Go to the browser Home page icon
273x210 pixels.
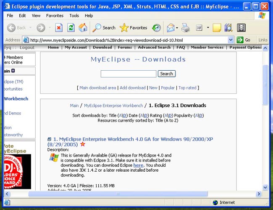coord(83,28)
